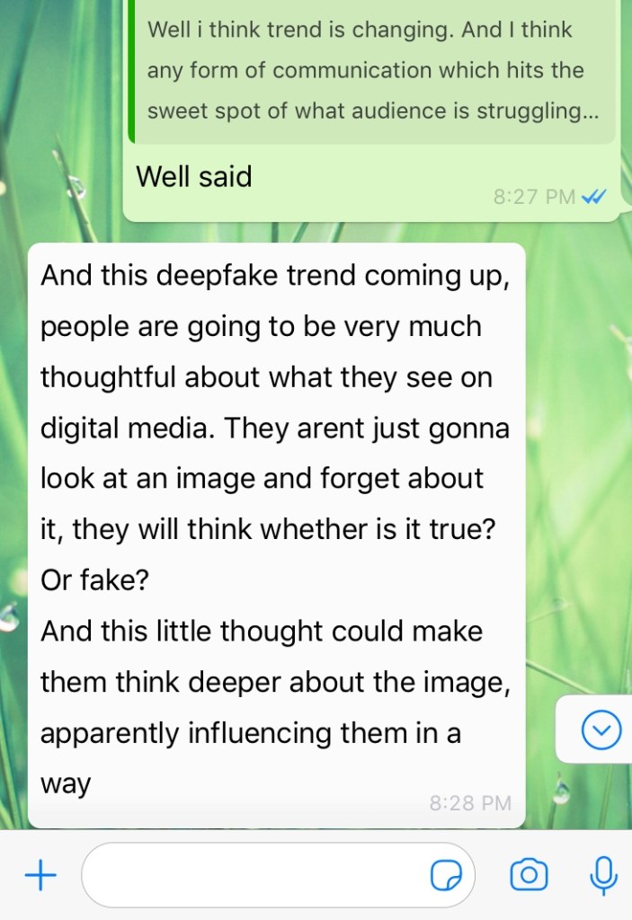
Task: Focus the message text input field
Action: (278, 875)
